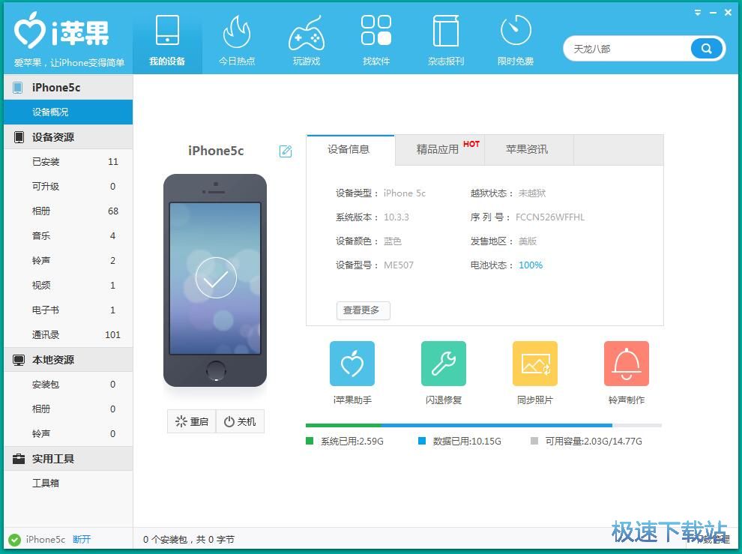Viewport: 742px width, 554px height.
Task: Open 可升级 apps list
Action: (68, 187)
